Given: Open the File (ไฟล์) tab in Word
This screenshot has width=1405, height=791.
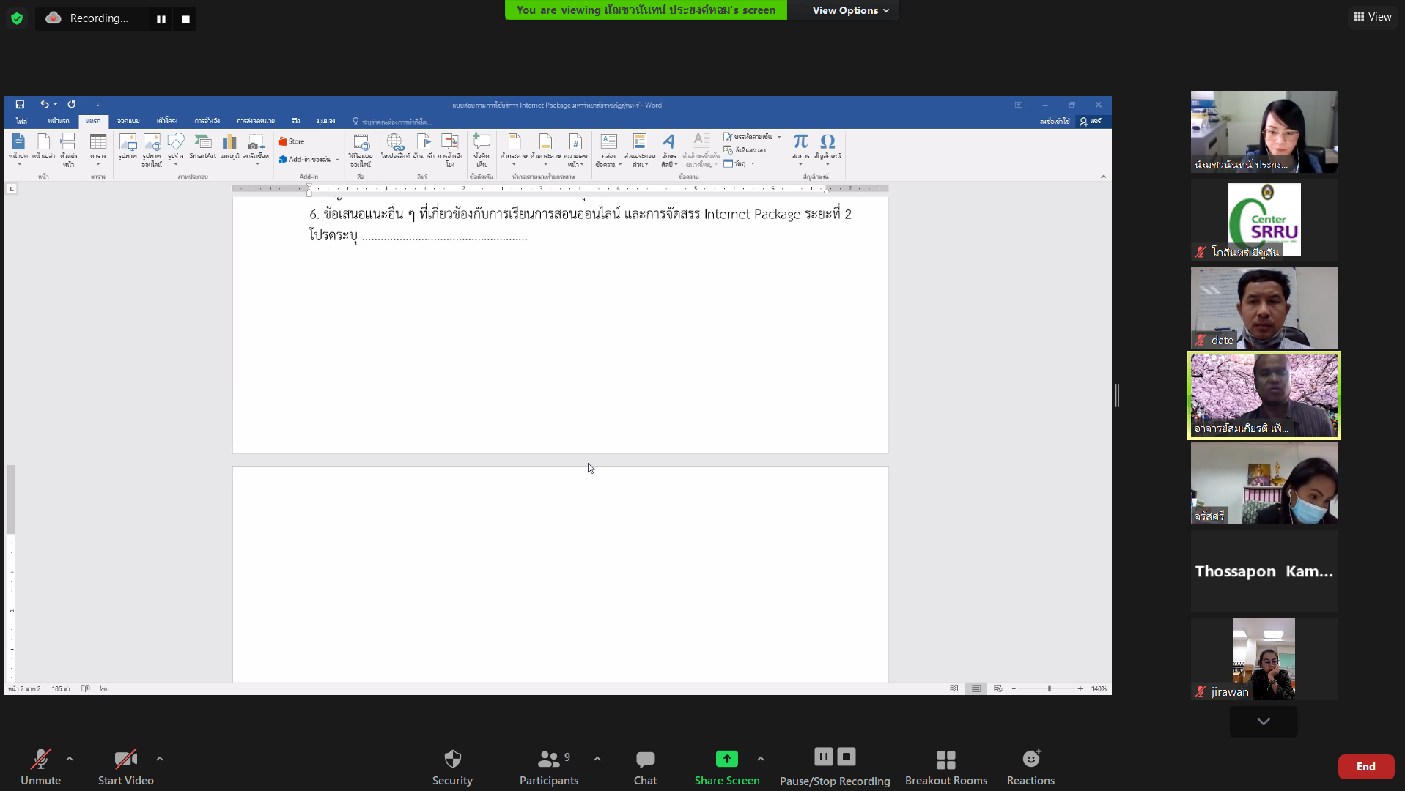Looking at the screenshot, I should pos(22,121).
